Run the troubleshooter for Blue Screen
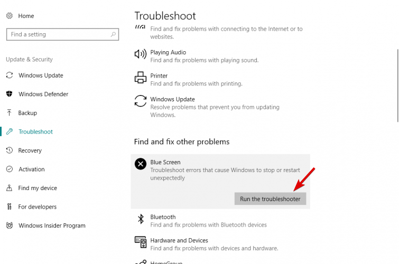399x264 pixels. click(270, 199)
